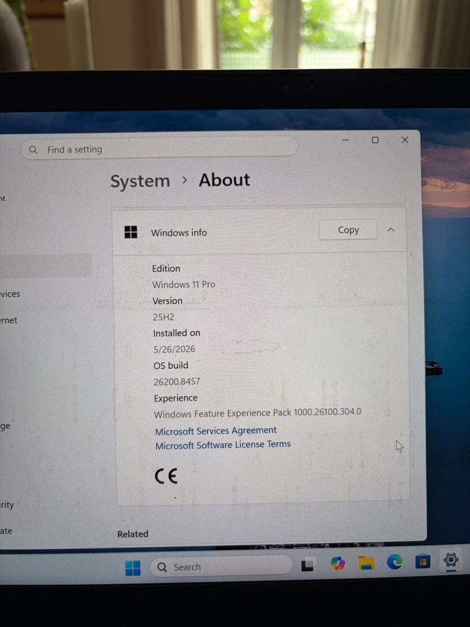
Task: Click the Windows logo beside Windows info
Action: click(x=131, y=232)
